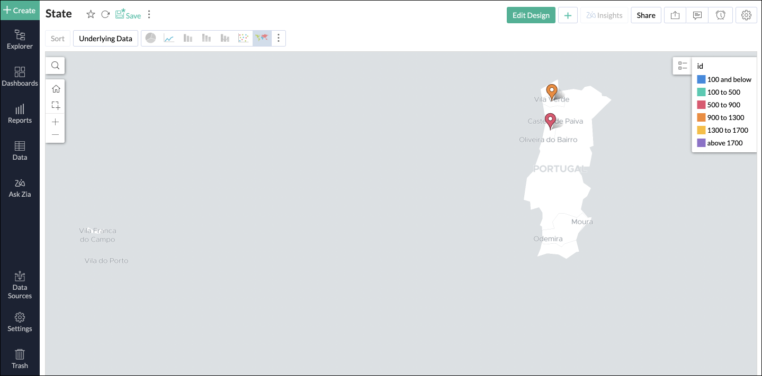762x376 pixels.
Task: Open Ask Zia in the sidebar
Action: 20,188
